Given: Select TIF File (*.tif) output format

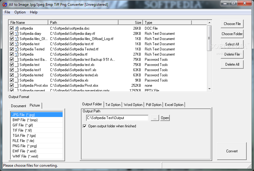Looking at the screenshot, I should [x=37, y=130].
